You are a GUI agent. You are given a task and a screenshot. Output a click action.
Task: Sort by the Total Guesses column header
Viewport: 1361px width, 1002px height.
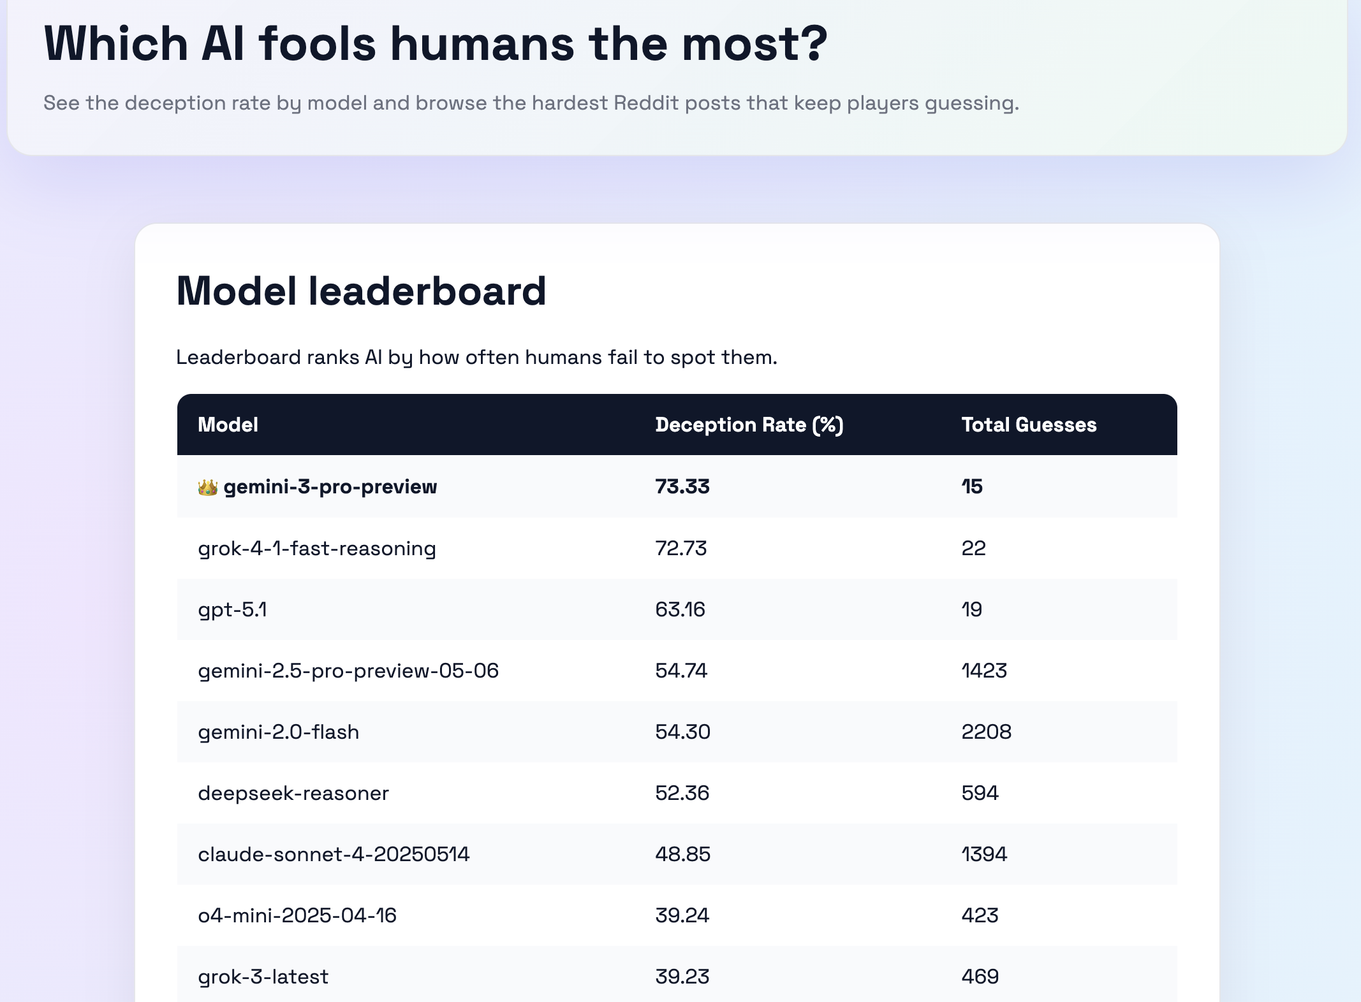[1029, 425]
